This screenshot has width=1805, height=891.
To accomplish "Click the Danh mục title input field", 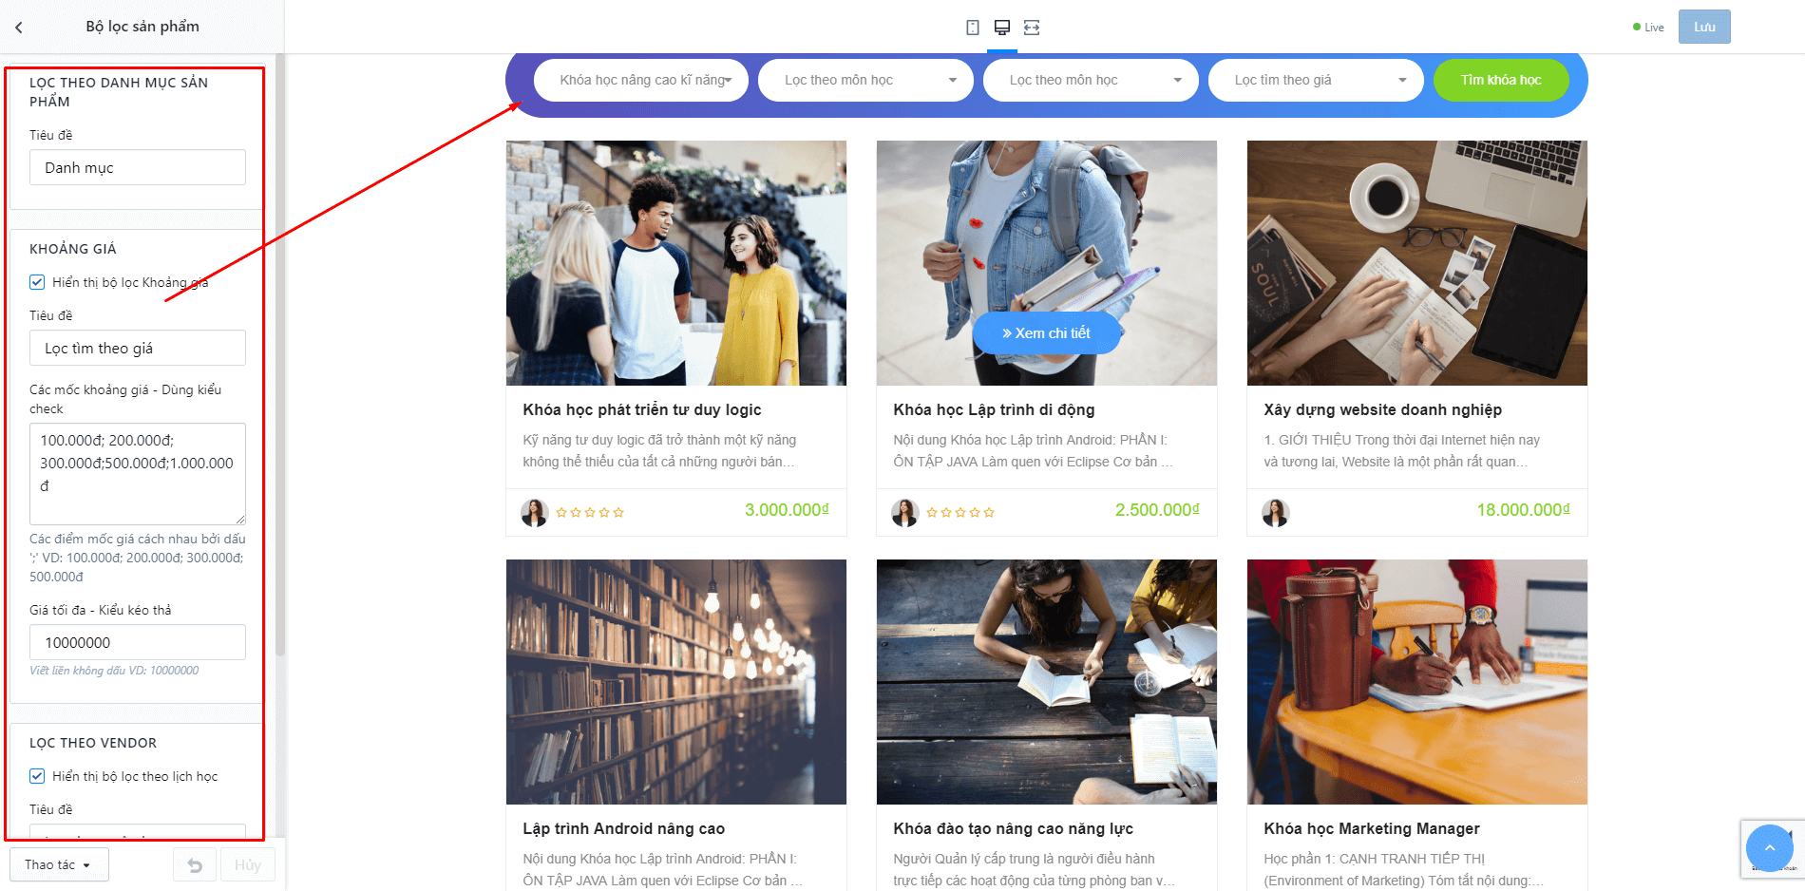I will pos(138,167).
